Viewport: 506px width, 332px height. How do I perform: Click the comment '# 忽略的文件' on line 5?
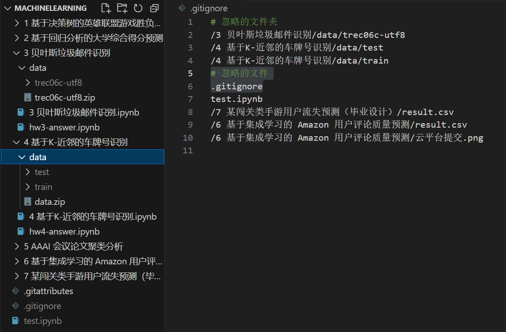coord(239,73)
